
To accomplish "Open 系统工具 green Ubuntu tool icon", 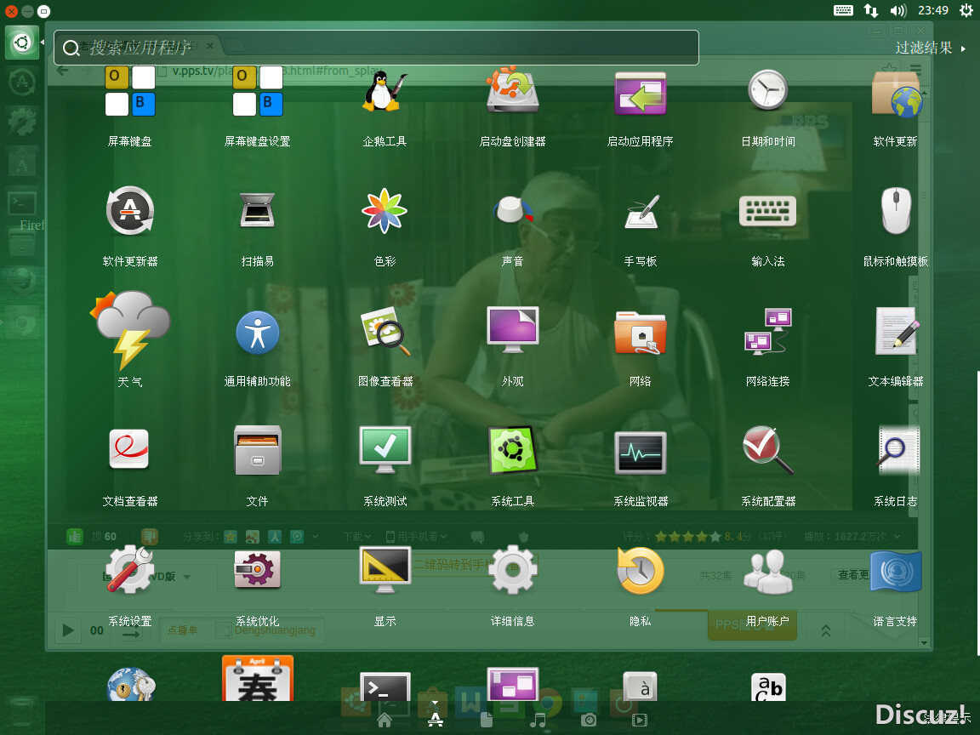I will pyautogui.click(x=512, y=450).
